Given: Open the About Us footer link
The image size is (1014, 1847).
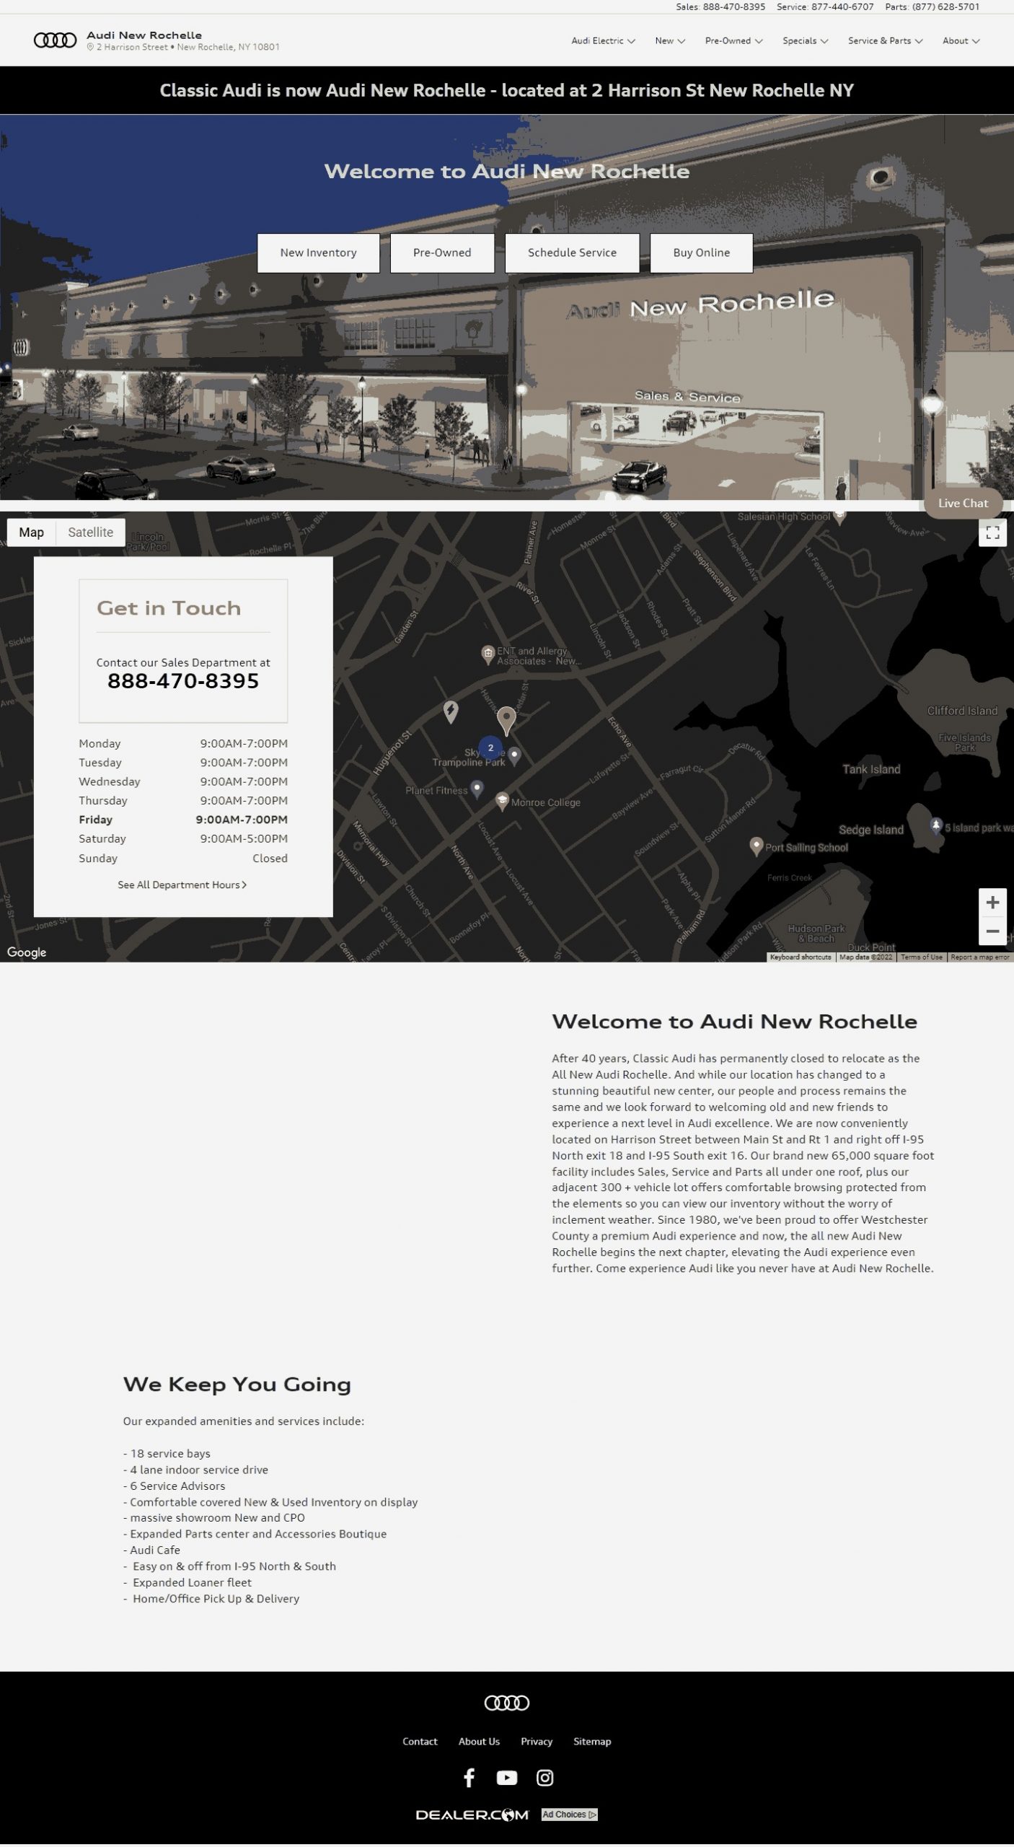Looking at the screenshot, I should 479,1742.
